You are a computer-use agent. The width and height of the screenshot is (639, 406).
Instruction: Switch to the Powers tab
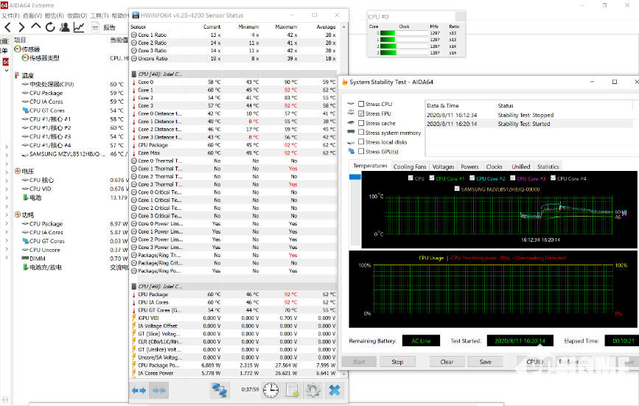469,167
